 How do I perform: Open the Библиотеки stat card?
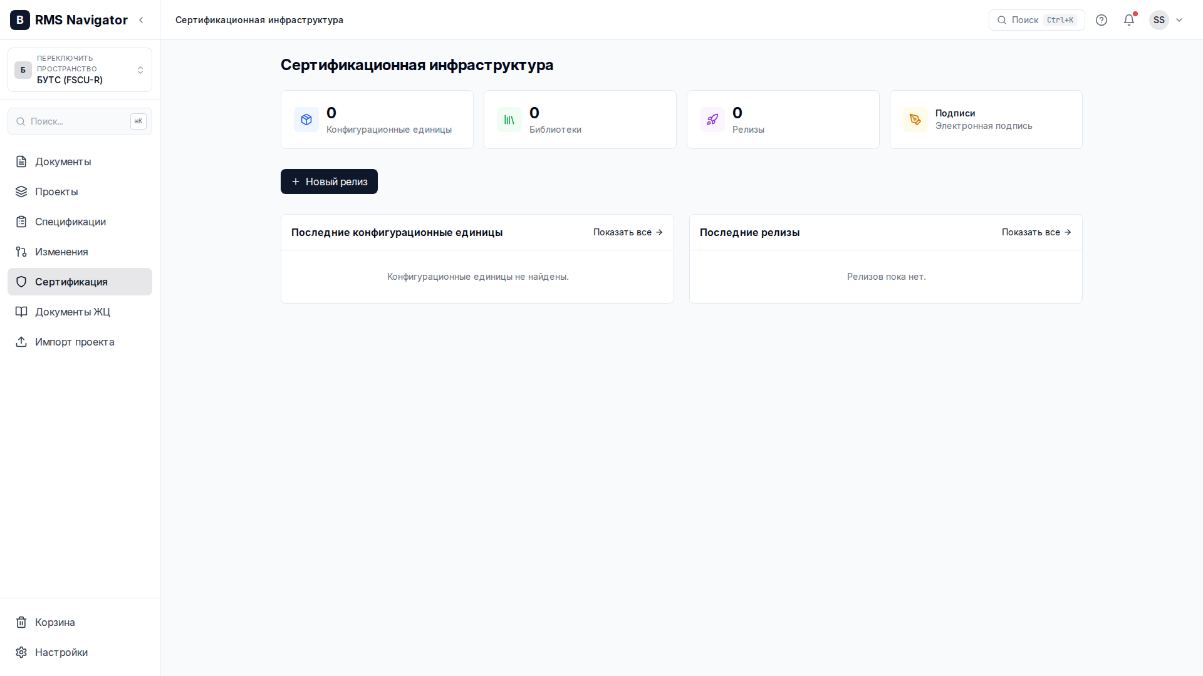[x=580, y=120]
